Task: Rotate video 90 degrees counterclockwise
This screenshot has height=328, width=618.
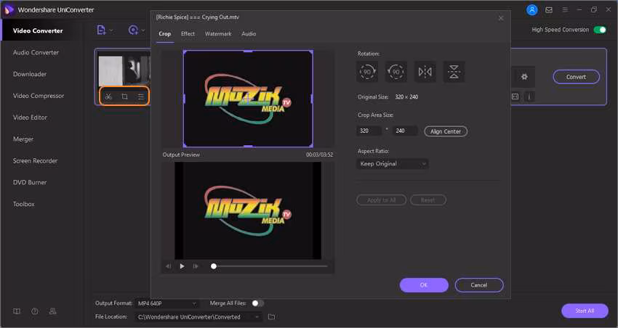Action: [396, 72]
